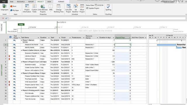Click Update Project button
Screen dimensions: 187x105
point(93,8)
